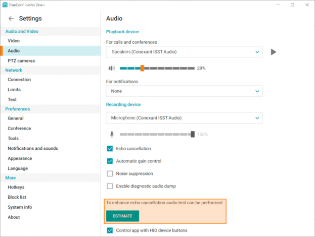Screen dimensions: 315x237
Task: Go to Limits settings
Action: [x=51, y=90]
